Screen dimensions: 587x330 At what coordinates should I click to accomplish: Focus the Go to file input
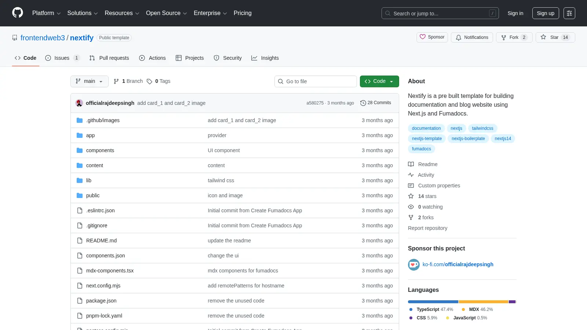(316, 81)
